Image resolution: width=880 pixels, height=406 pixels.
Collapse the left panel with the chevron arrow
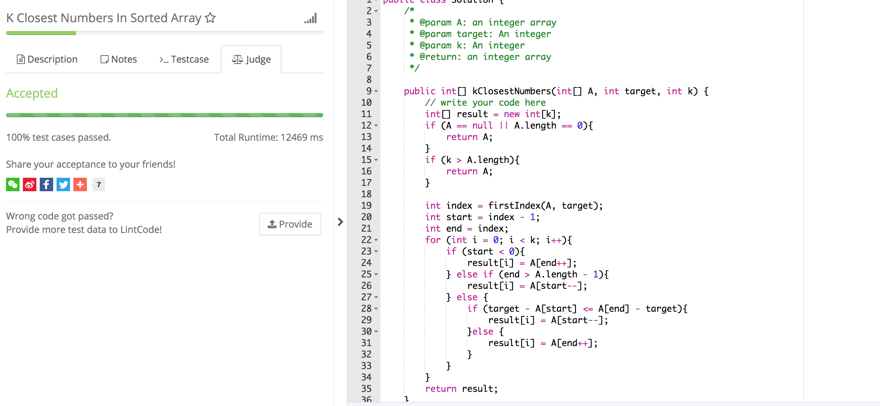[x=340, y=222]
